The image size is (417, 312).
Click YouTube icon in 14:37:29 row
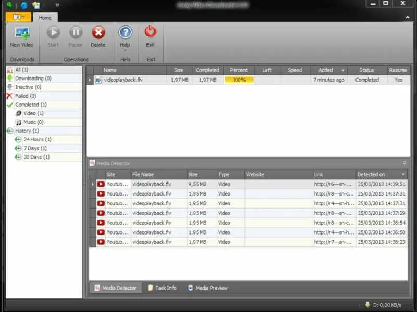101,213
